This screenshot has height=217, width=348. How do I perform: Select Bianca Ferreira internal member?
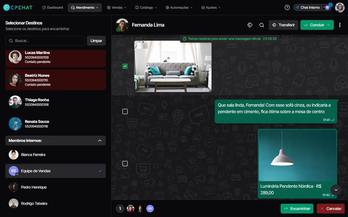pyautogui.click(x=55, y=155)
